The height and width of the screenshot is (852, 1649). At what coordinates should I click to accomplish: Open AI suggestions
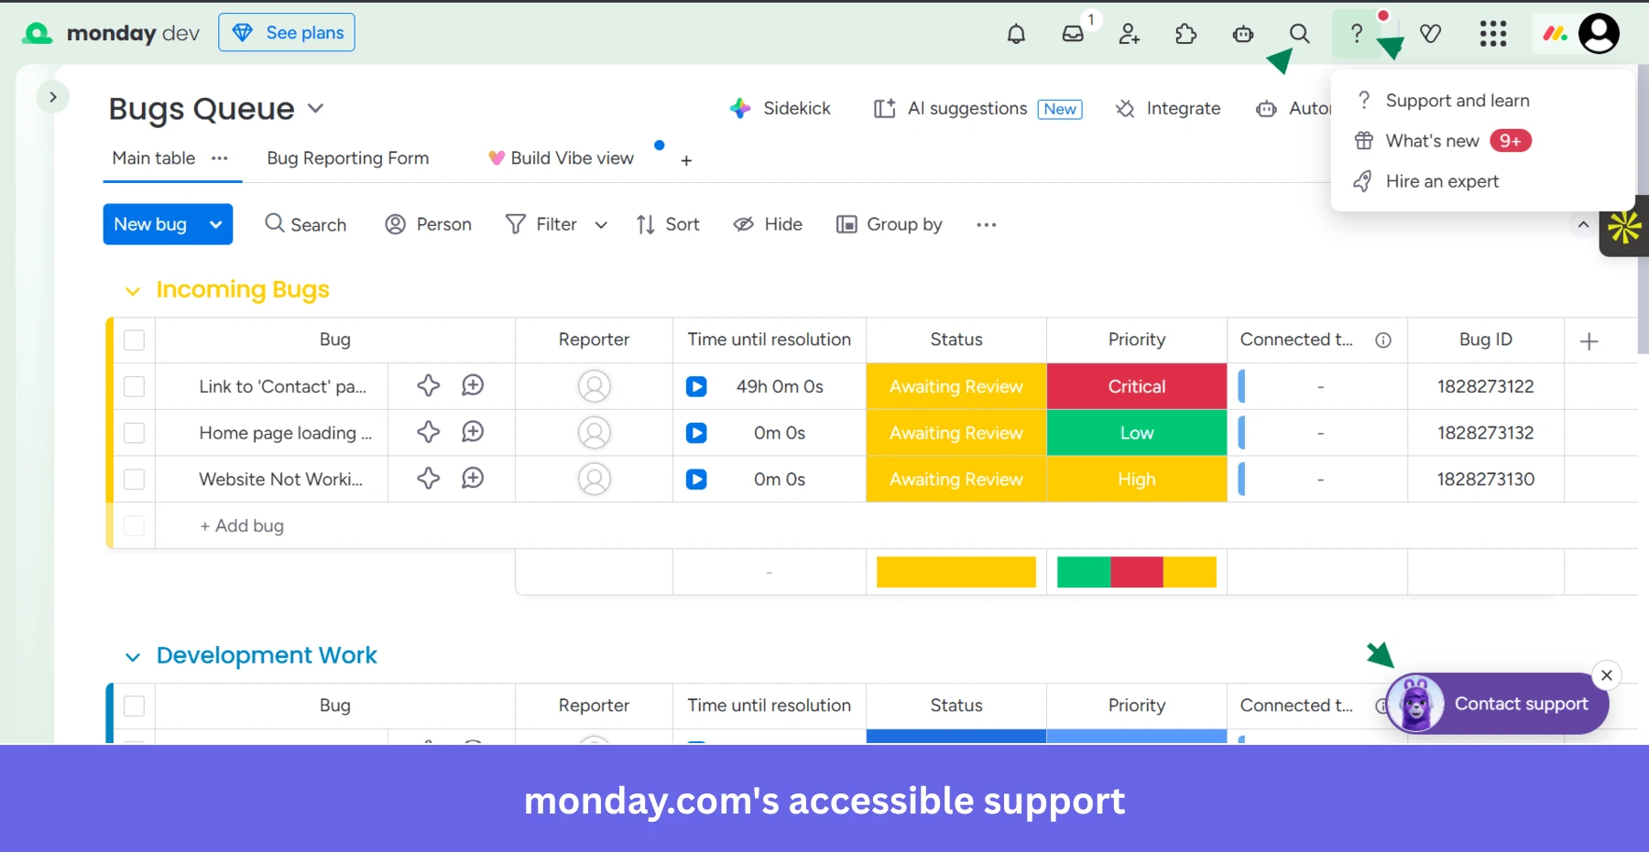(977, 109)
